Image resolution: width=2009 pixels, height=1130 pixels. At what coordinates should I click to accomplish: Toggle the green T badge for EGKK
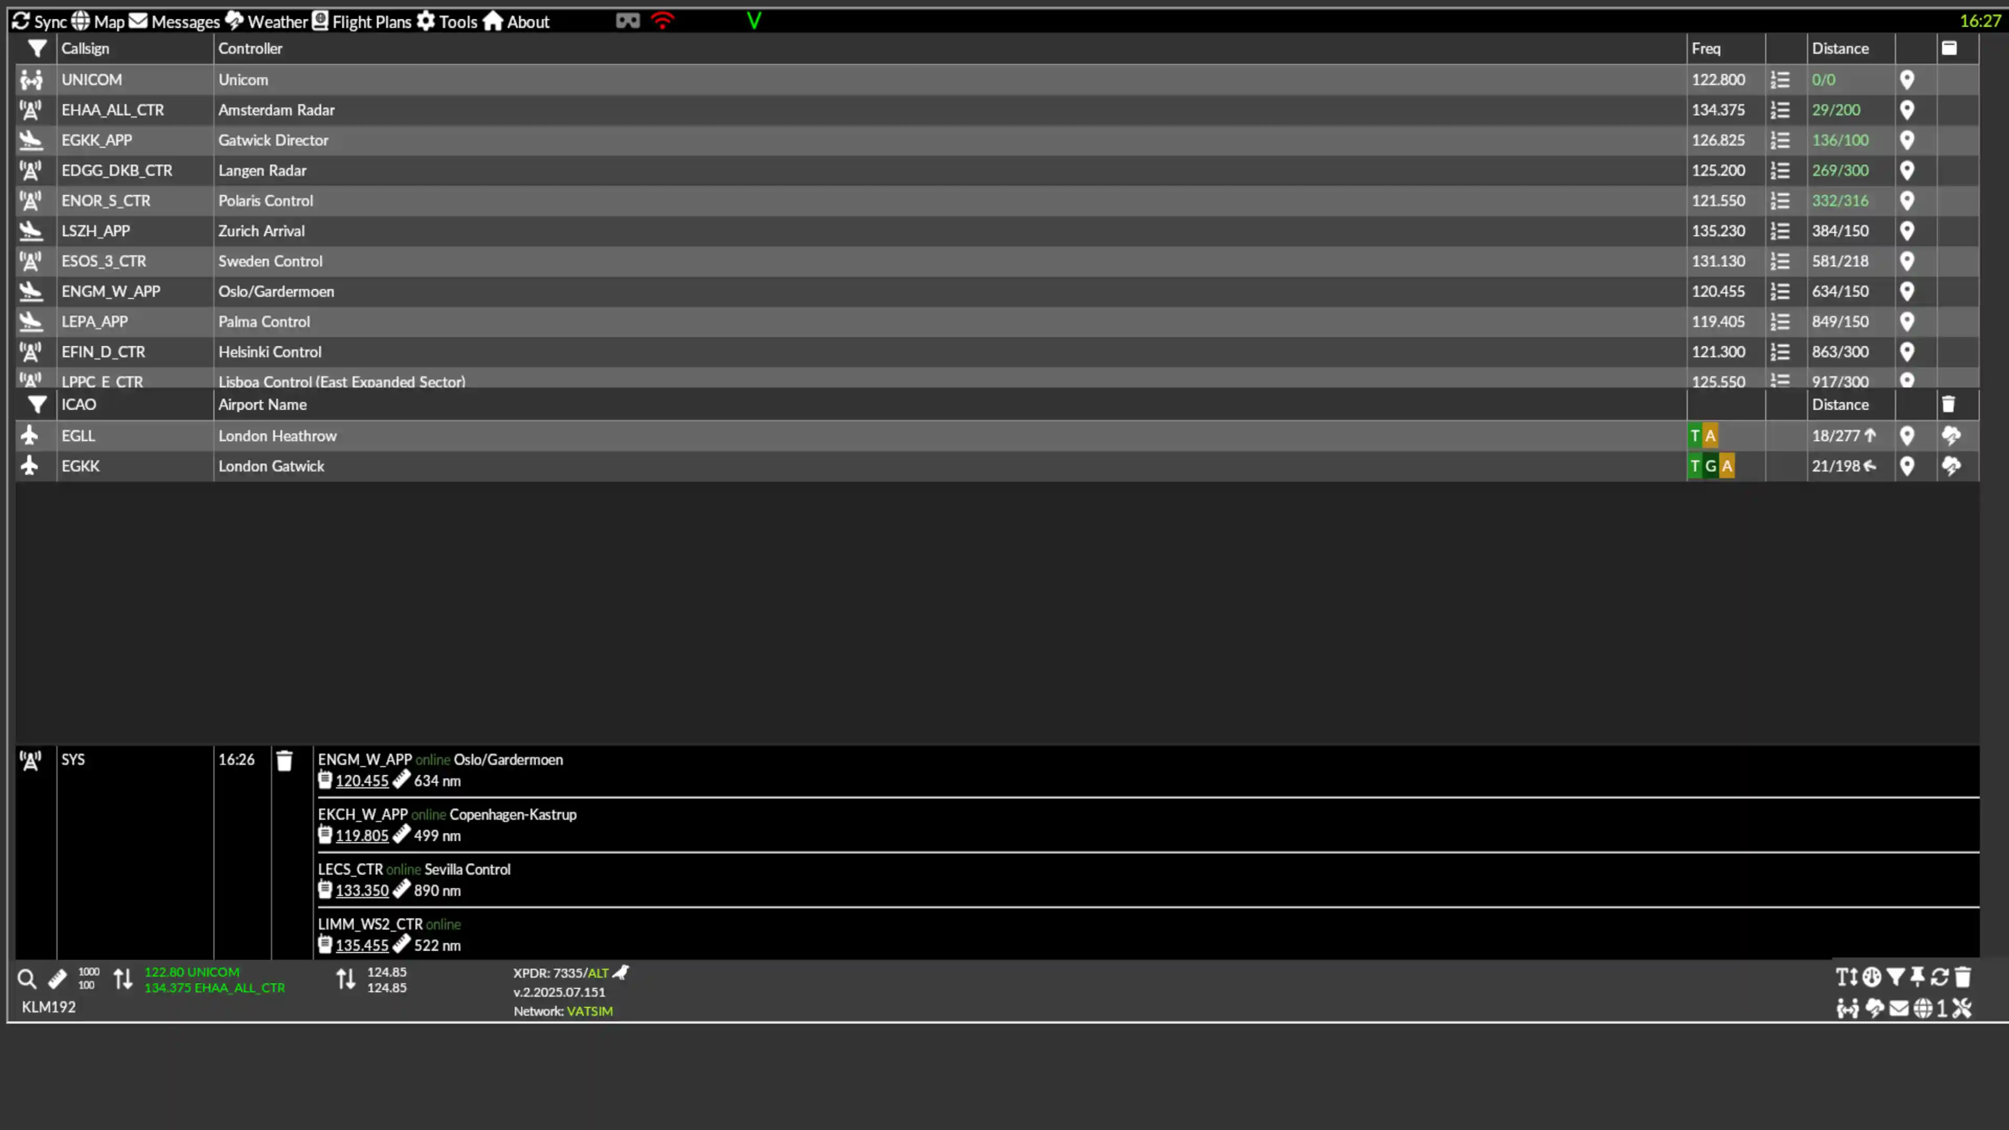pyautogui.click(x=1695, y=466)
